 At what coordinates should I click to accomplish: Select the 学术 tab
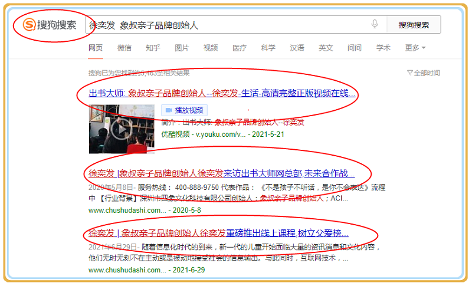click(383, 48)
